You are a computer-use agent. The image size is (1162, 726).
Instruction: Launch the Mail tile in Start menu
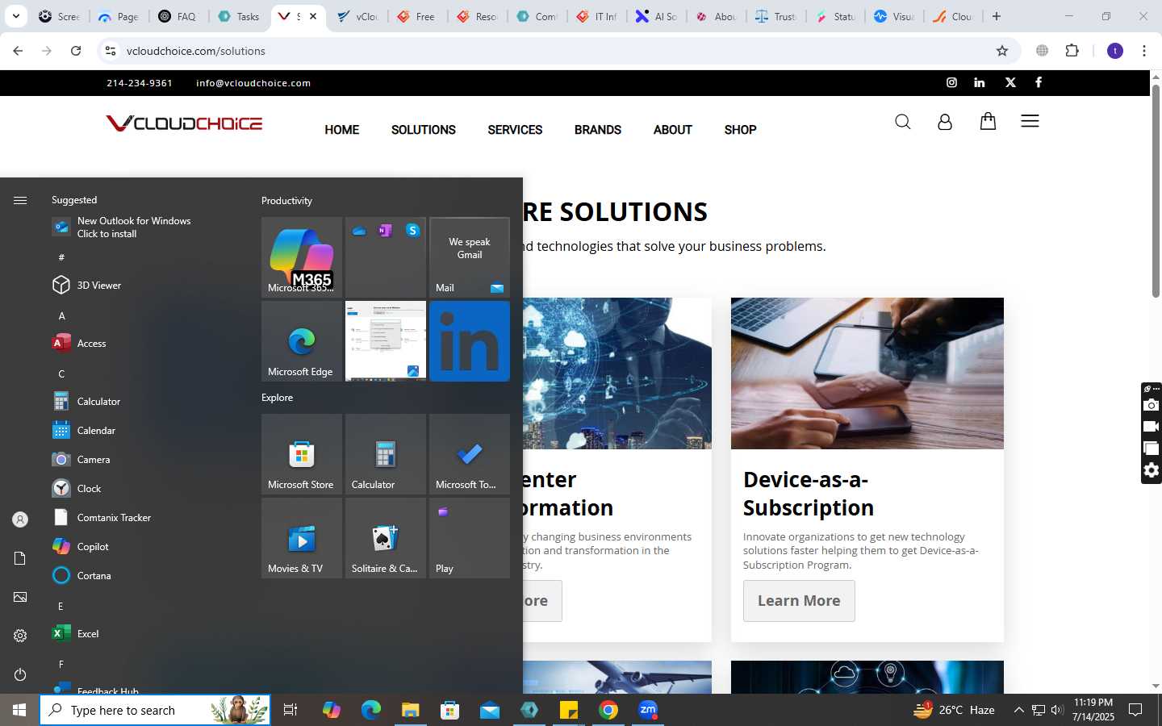click(470, 257)
